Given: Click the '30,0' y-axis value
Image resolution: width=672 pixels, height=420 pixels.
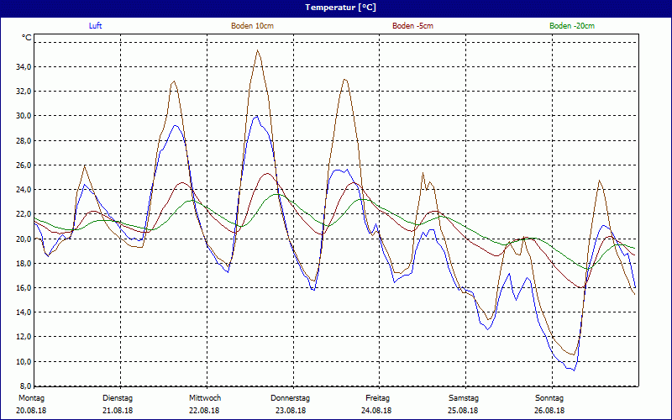Looking at the screenshot, I should (23, 115).
